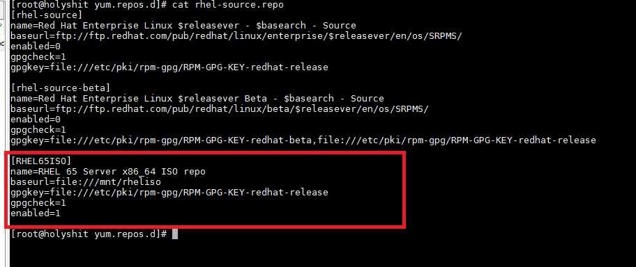Viewport: 636px width, 267px height.
Task: Click the gpgkey line in the RHEL65ISO section
Action: tap(169, 192)
